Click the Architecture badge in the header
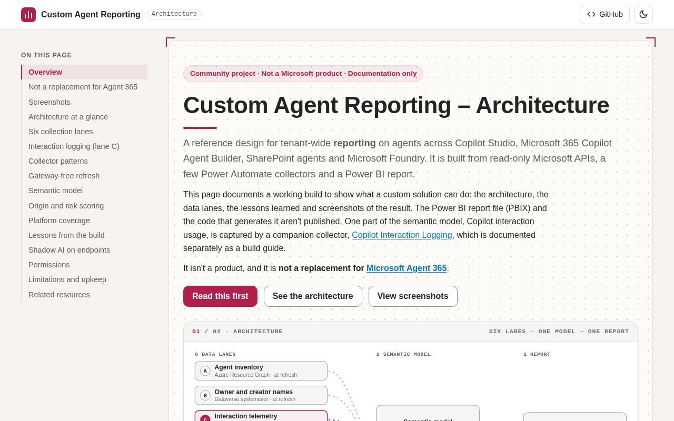This screenshot has width=674, height=421. tap(174, 14)
